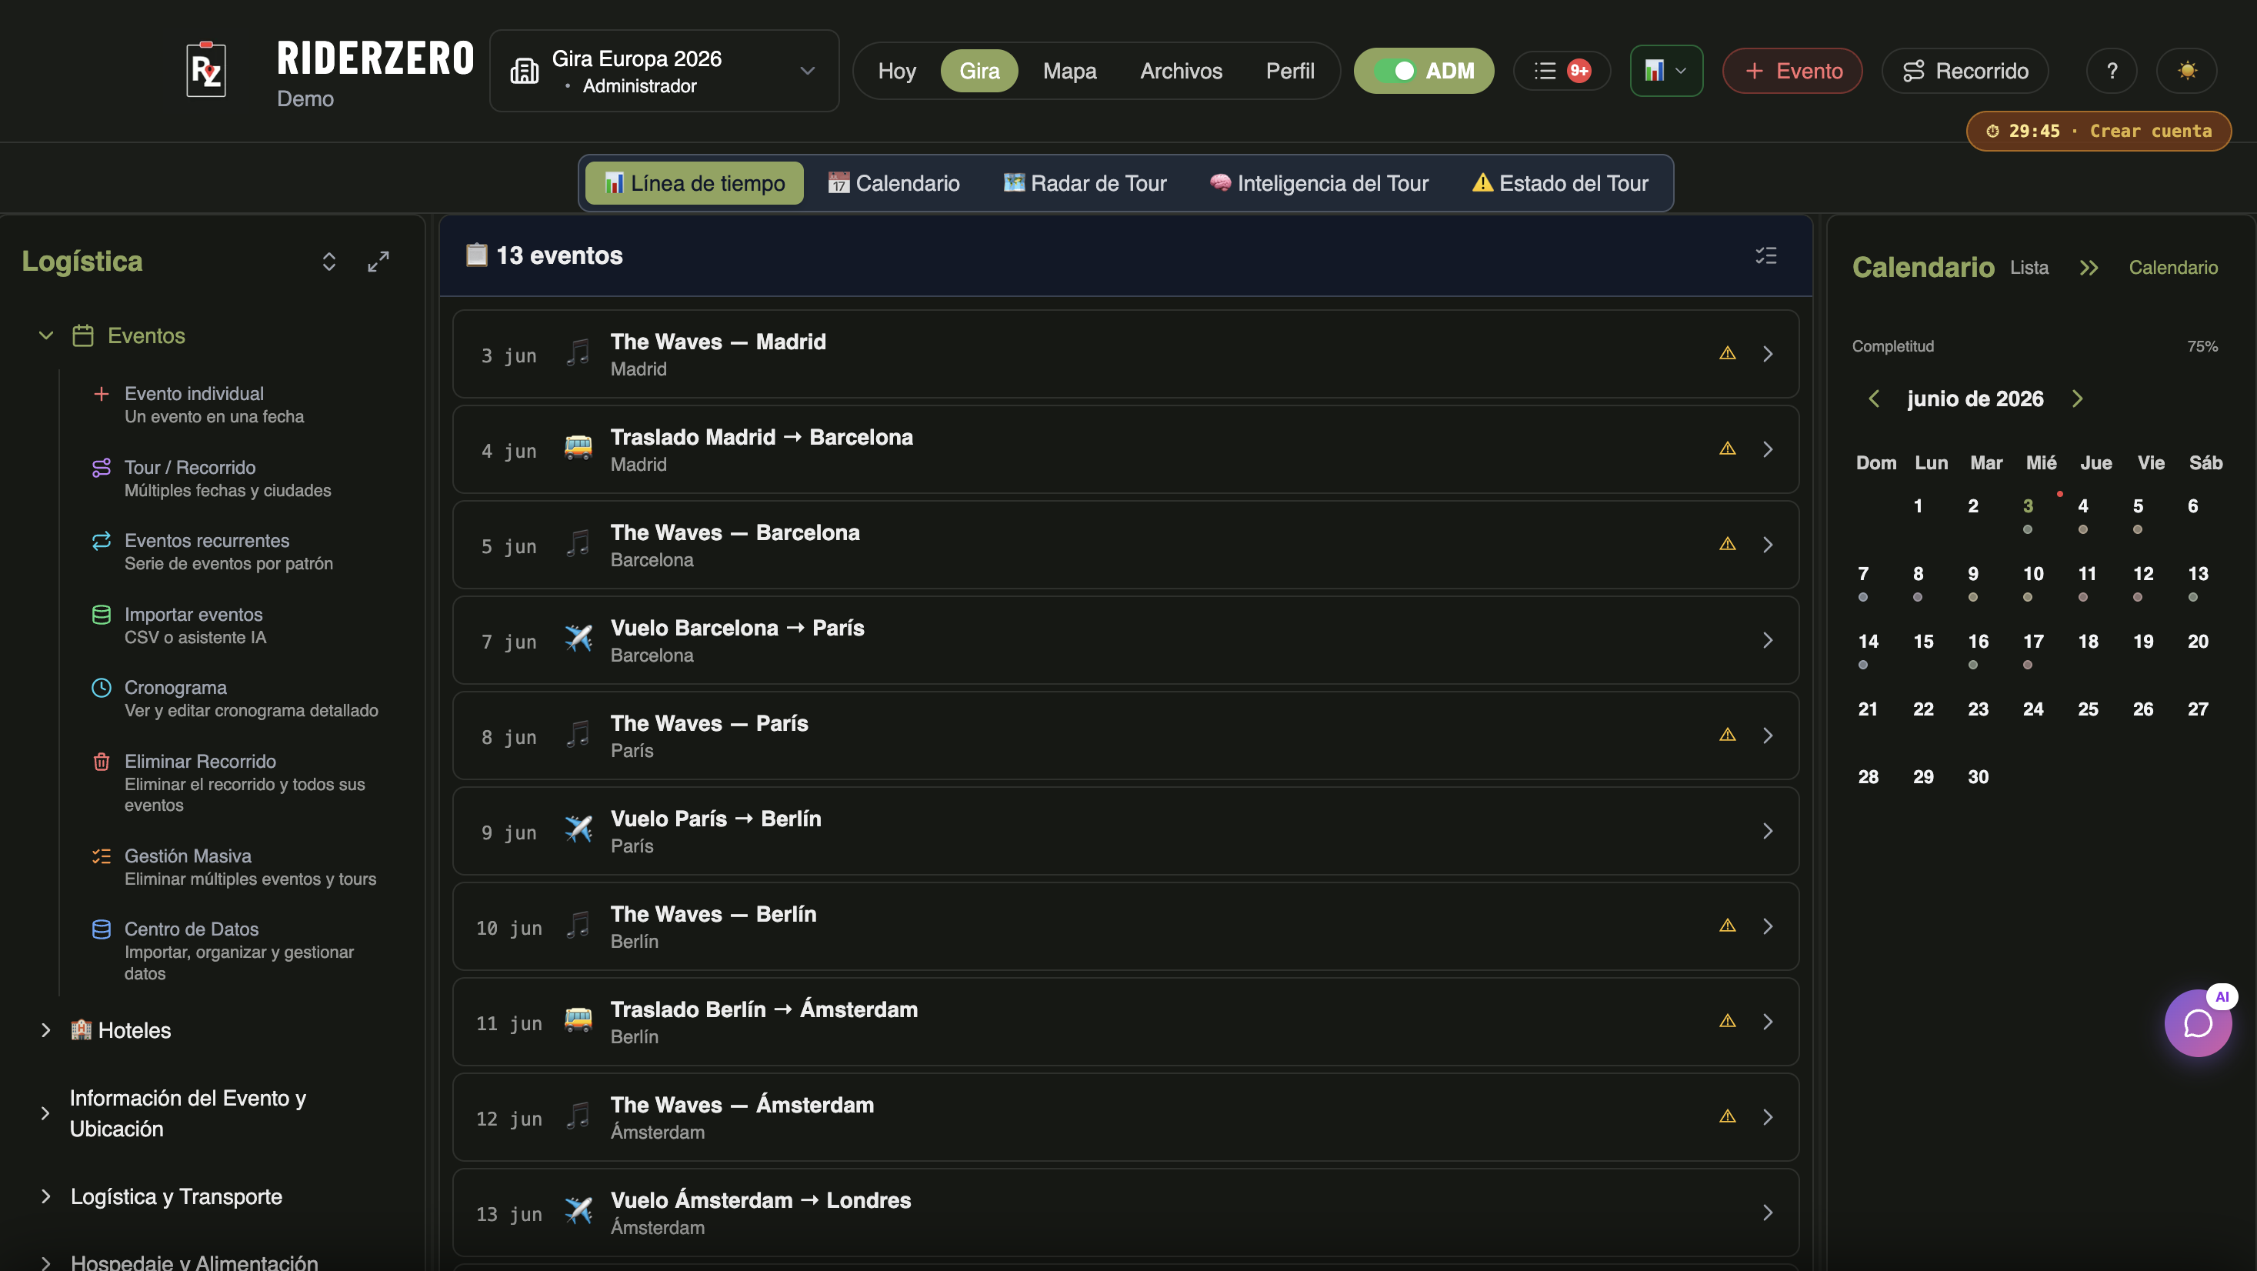2257x1271 pixels.
Task: Click the Gestión Masiva menu entry
Action: click(x=235, y=867)
